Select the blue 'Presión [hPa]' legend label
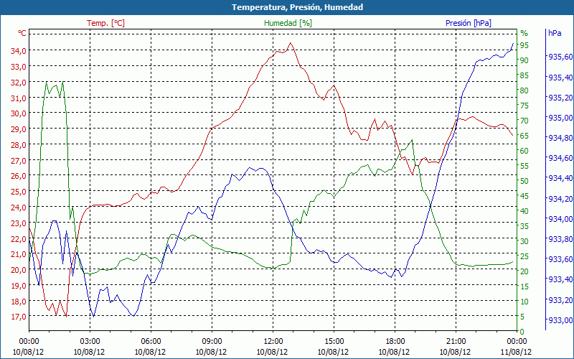Screen dimensions: 574x359 click(469, 23)
